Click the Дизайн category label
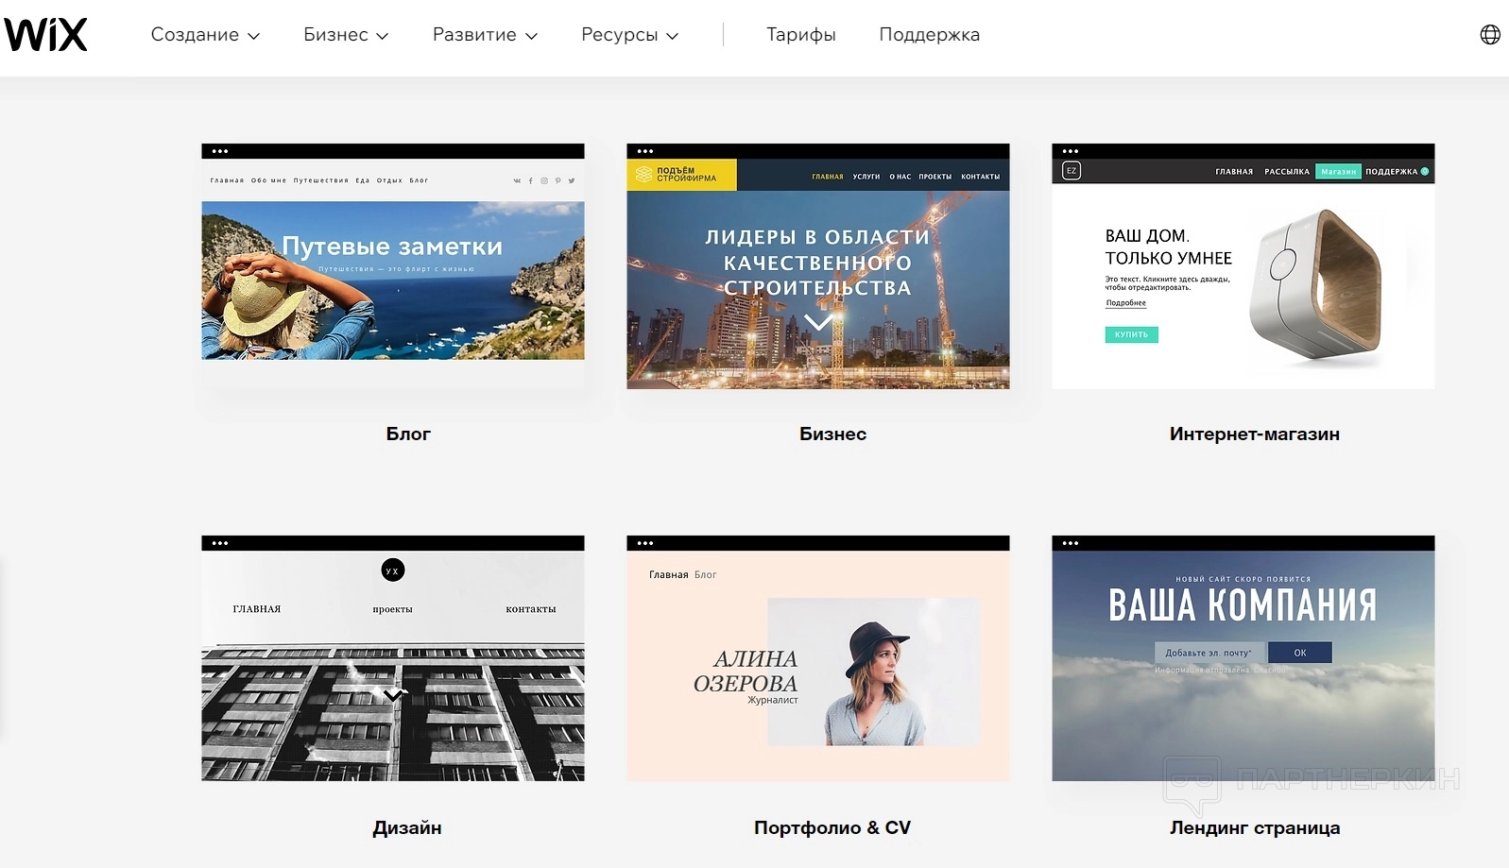 (x=407, y=828)
